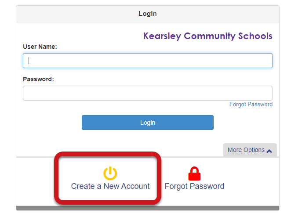Screen dimensions: 291x224
Task: Click the blue Login button
Action: [x=148, y=123]
